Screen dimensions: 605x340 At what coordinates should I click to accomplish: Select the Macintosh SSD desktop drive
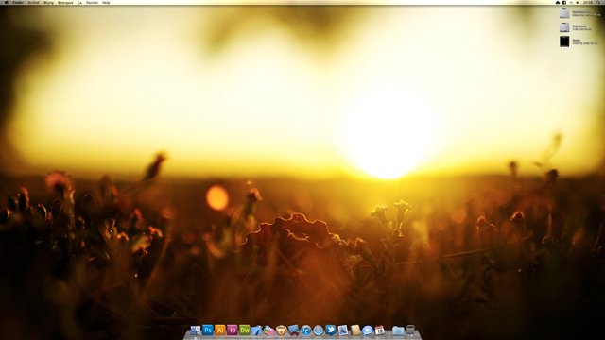point(564,13)
